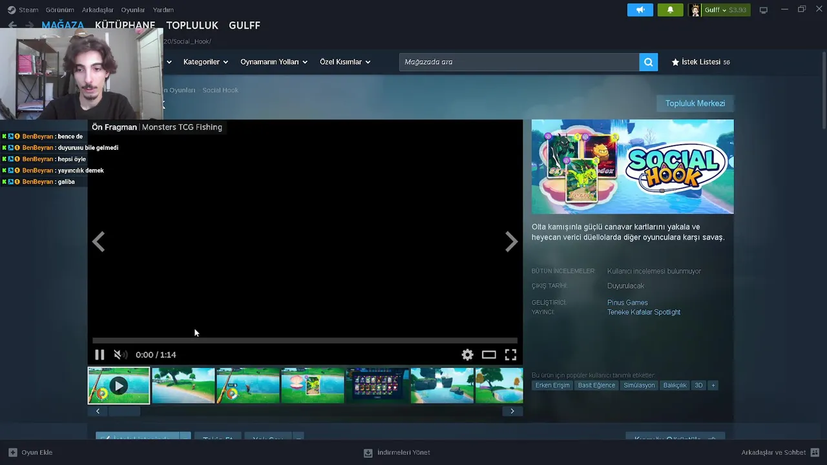Select the Simülasyon tag

(639, 385)
